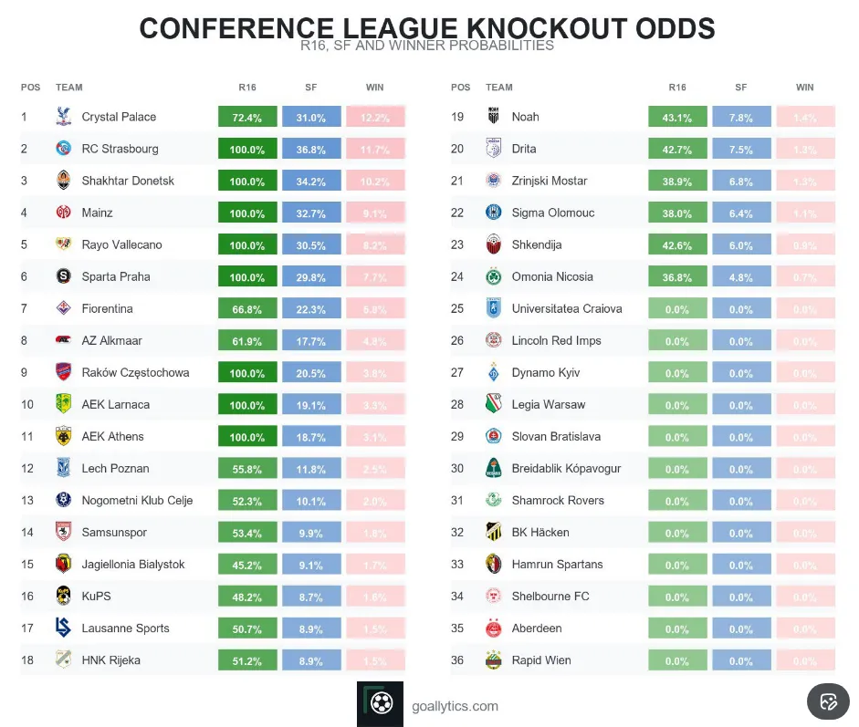Select the R16 column header on left table

pyautogui.click(x=247, y=88)
